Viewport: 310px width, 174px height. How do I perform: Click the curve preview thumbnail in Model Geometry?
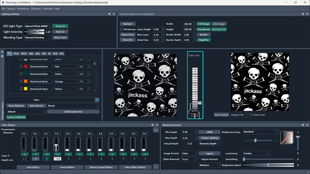[x=287, y=138]
